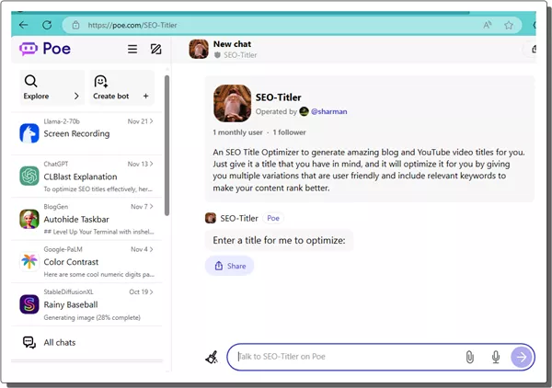Click the browser address bar URL
The width and height of the screenshot is (552, 388).
point(132,25)
